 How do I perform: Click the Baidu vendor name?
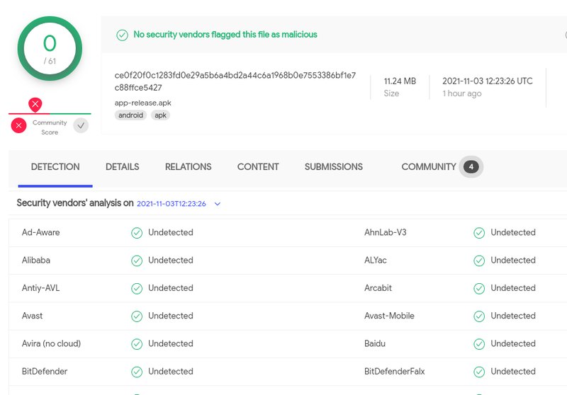point(375,343)
